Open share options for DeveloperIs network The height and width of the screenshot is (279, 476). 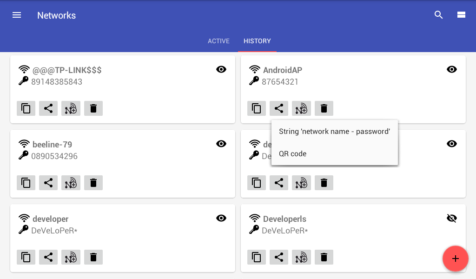pyautogui.click(x=279, y=257)
